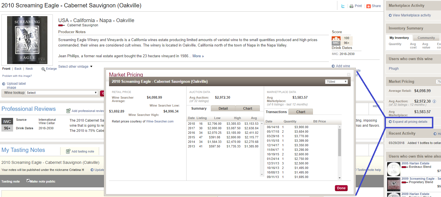Click the Btl Price column header
Screen dimensions: 441x197
(x=319, y=121)
